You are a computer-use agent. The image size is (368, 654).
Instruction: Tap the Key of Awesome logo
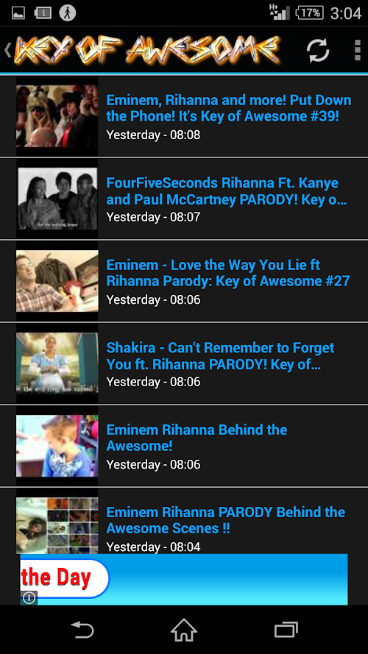146,50
